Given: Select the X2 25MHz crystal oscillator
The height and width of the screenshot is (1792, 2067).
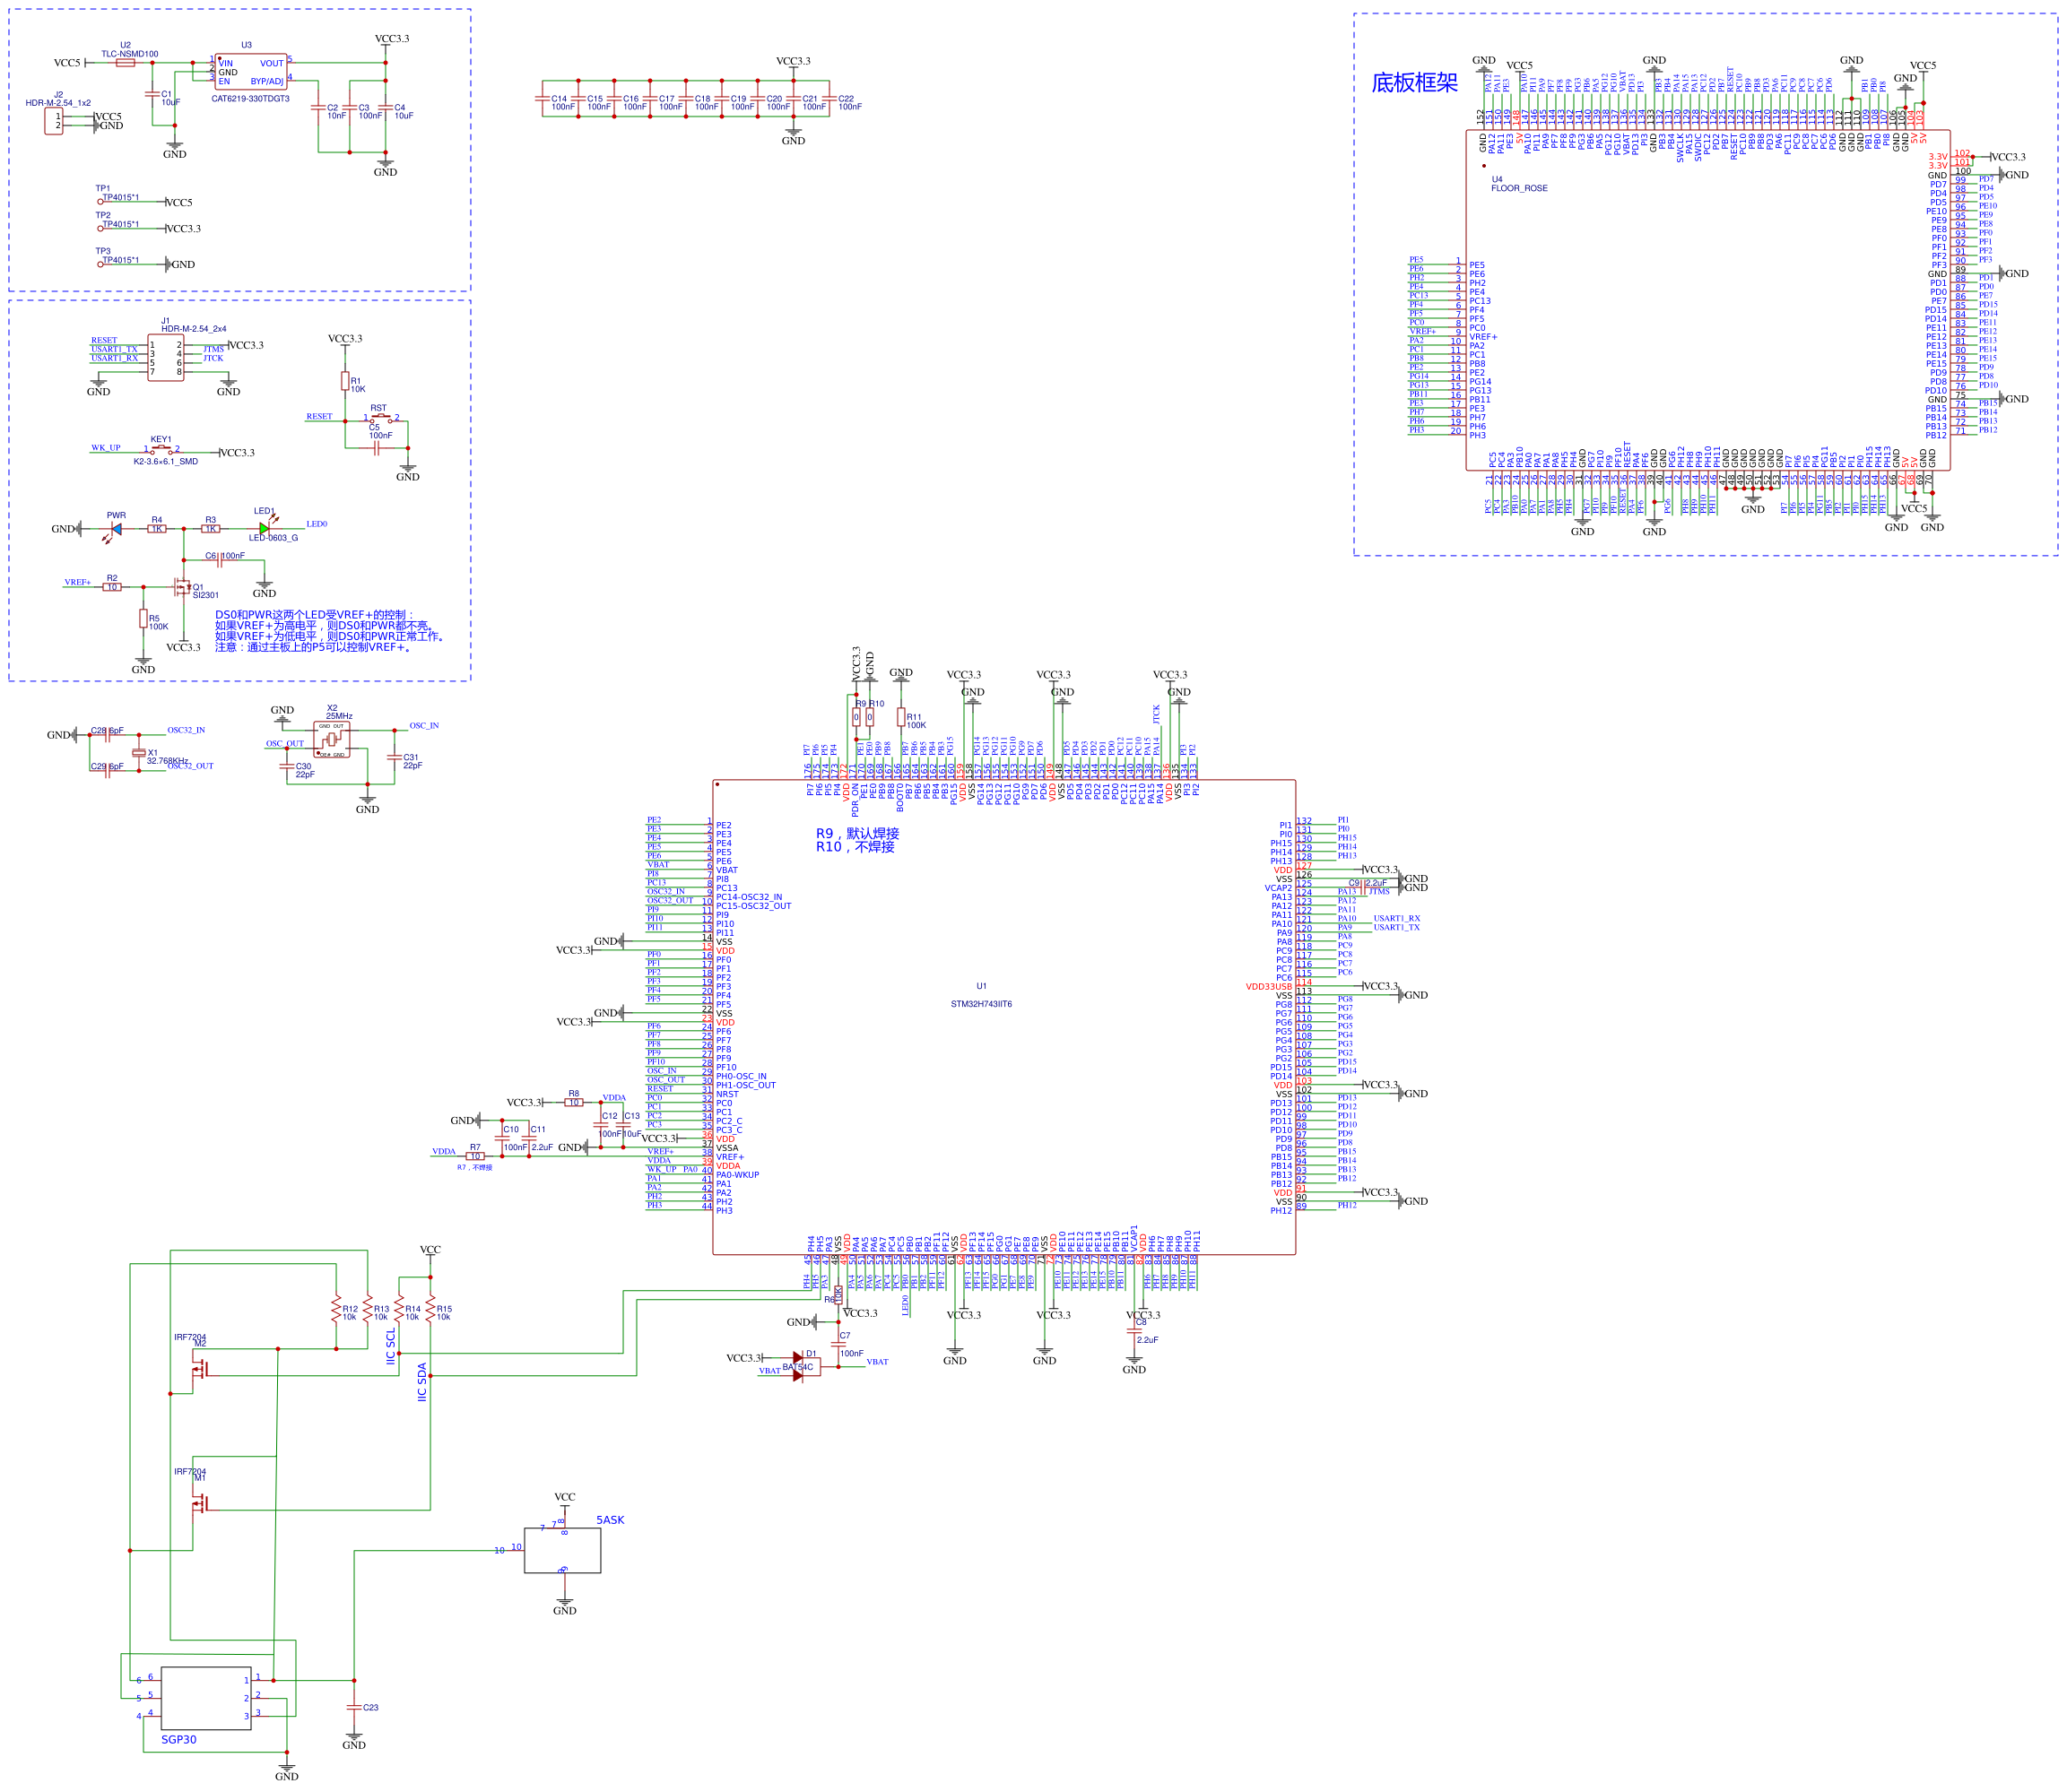Looking at the screenshot, I should (x=331, y=740).
